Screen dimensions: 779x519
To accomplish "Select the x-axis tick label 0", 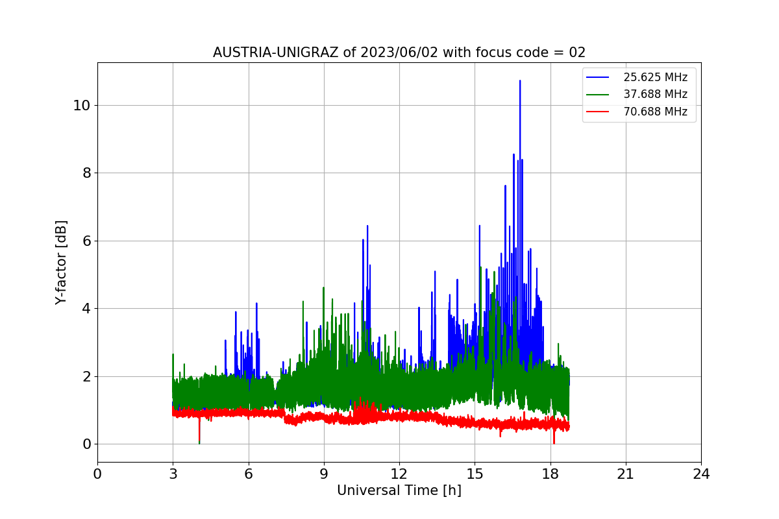I will point(97,474).
